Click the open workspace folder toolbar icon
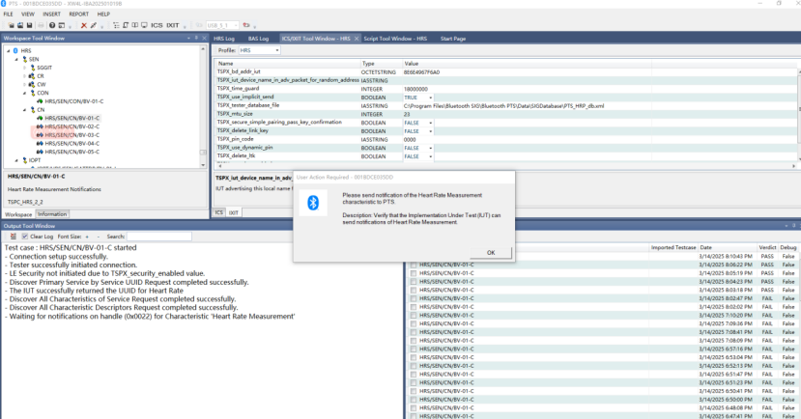801x419 pixels. coord(11,25)
